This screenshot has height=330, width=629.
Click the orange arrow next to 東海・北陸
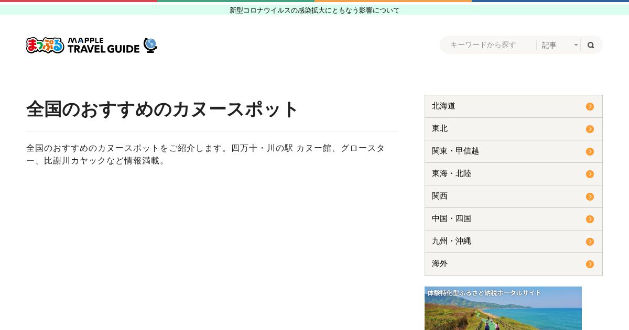click(590, 174)
